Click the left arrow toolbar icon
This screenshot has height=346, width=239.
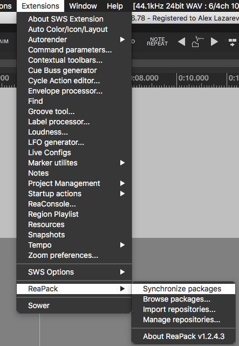click(181, 42)
